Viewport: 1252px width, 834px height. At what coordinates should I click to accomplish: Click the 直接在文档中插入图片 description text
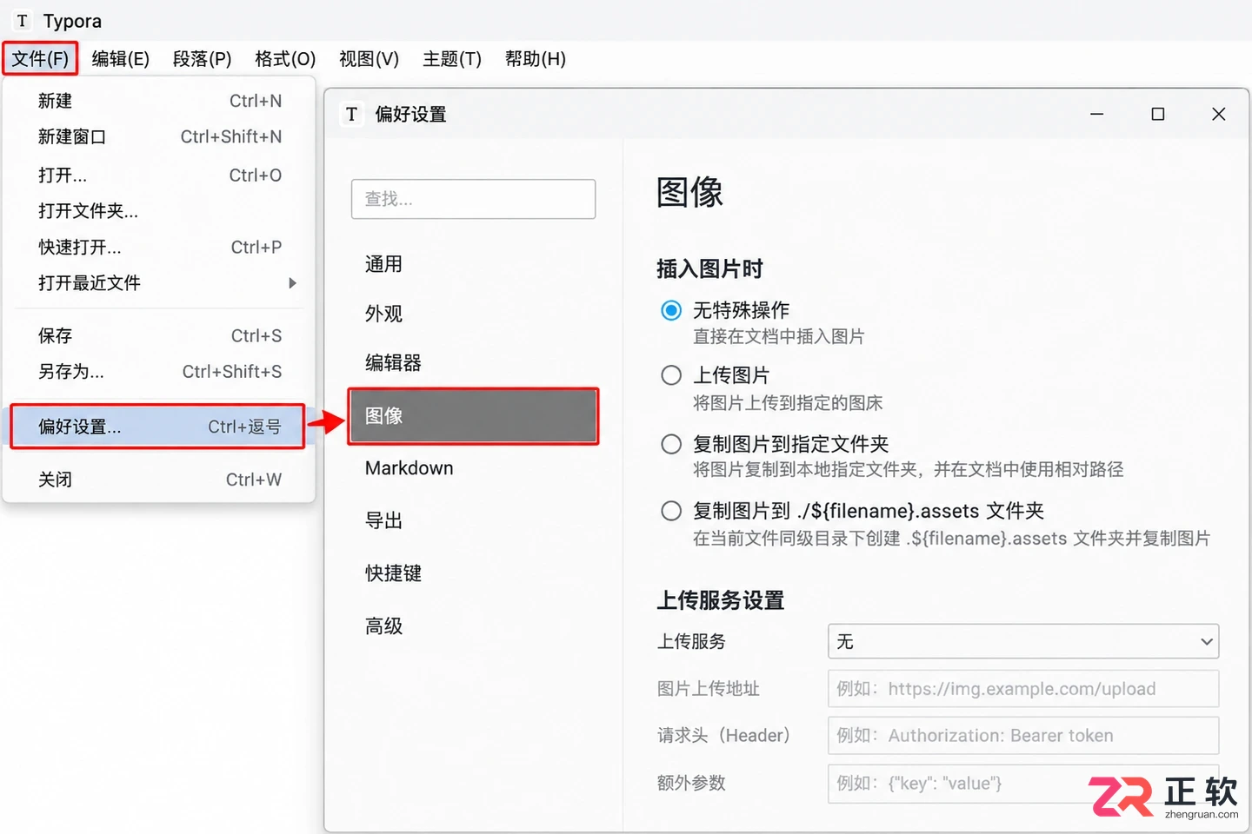779,336
